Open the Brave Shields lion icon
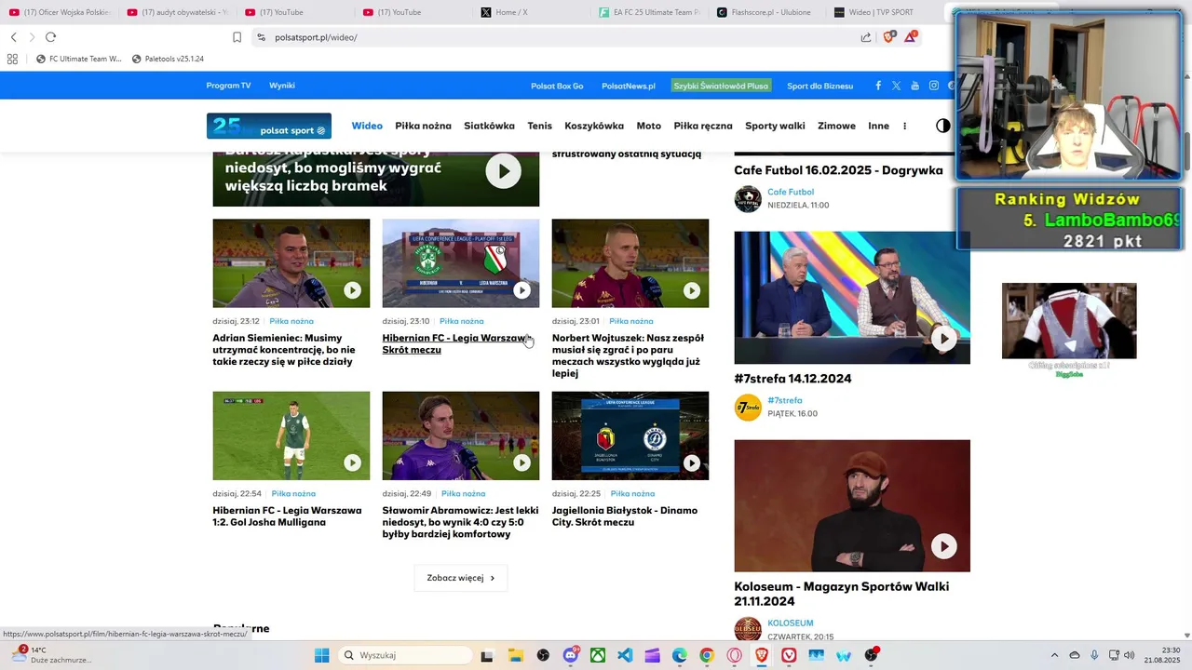 [x=889, y=37]
